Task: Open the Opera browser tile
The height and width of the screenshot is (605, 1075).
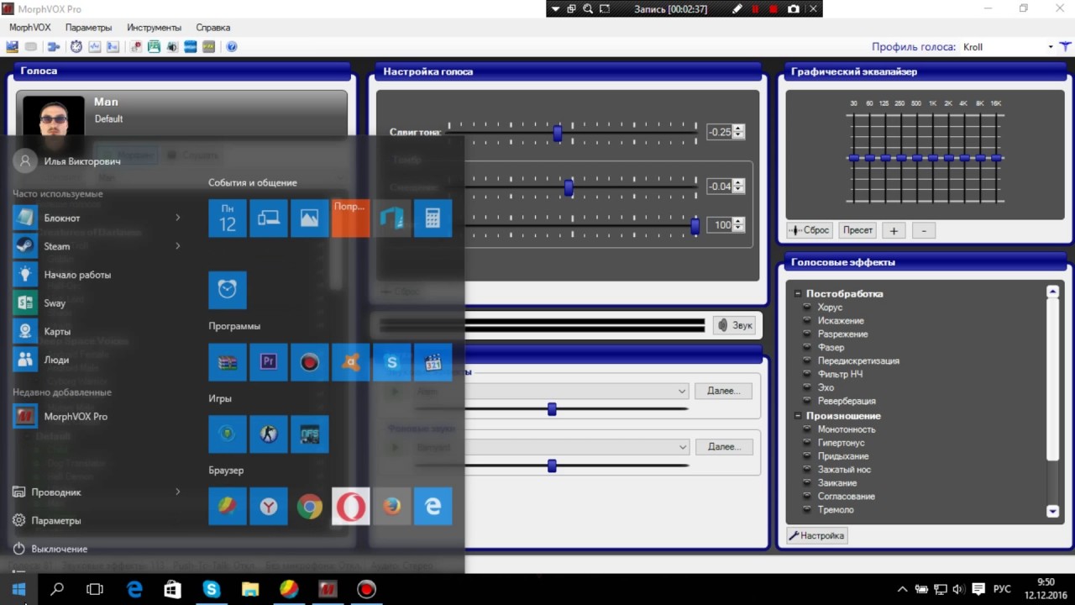Action: [350, 507]
